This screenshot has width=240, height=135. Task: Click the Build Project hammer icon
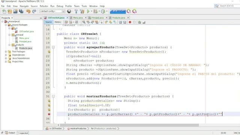76,11
